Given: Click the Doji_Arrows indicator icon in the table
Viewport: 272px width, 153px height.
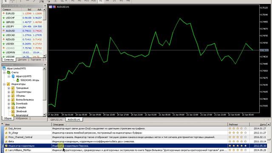Looking at the screenshot, I should (x=6, y=128).
